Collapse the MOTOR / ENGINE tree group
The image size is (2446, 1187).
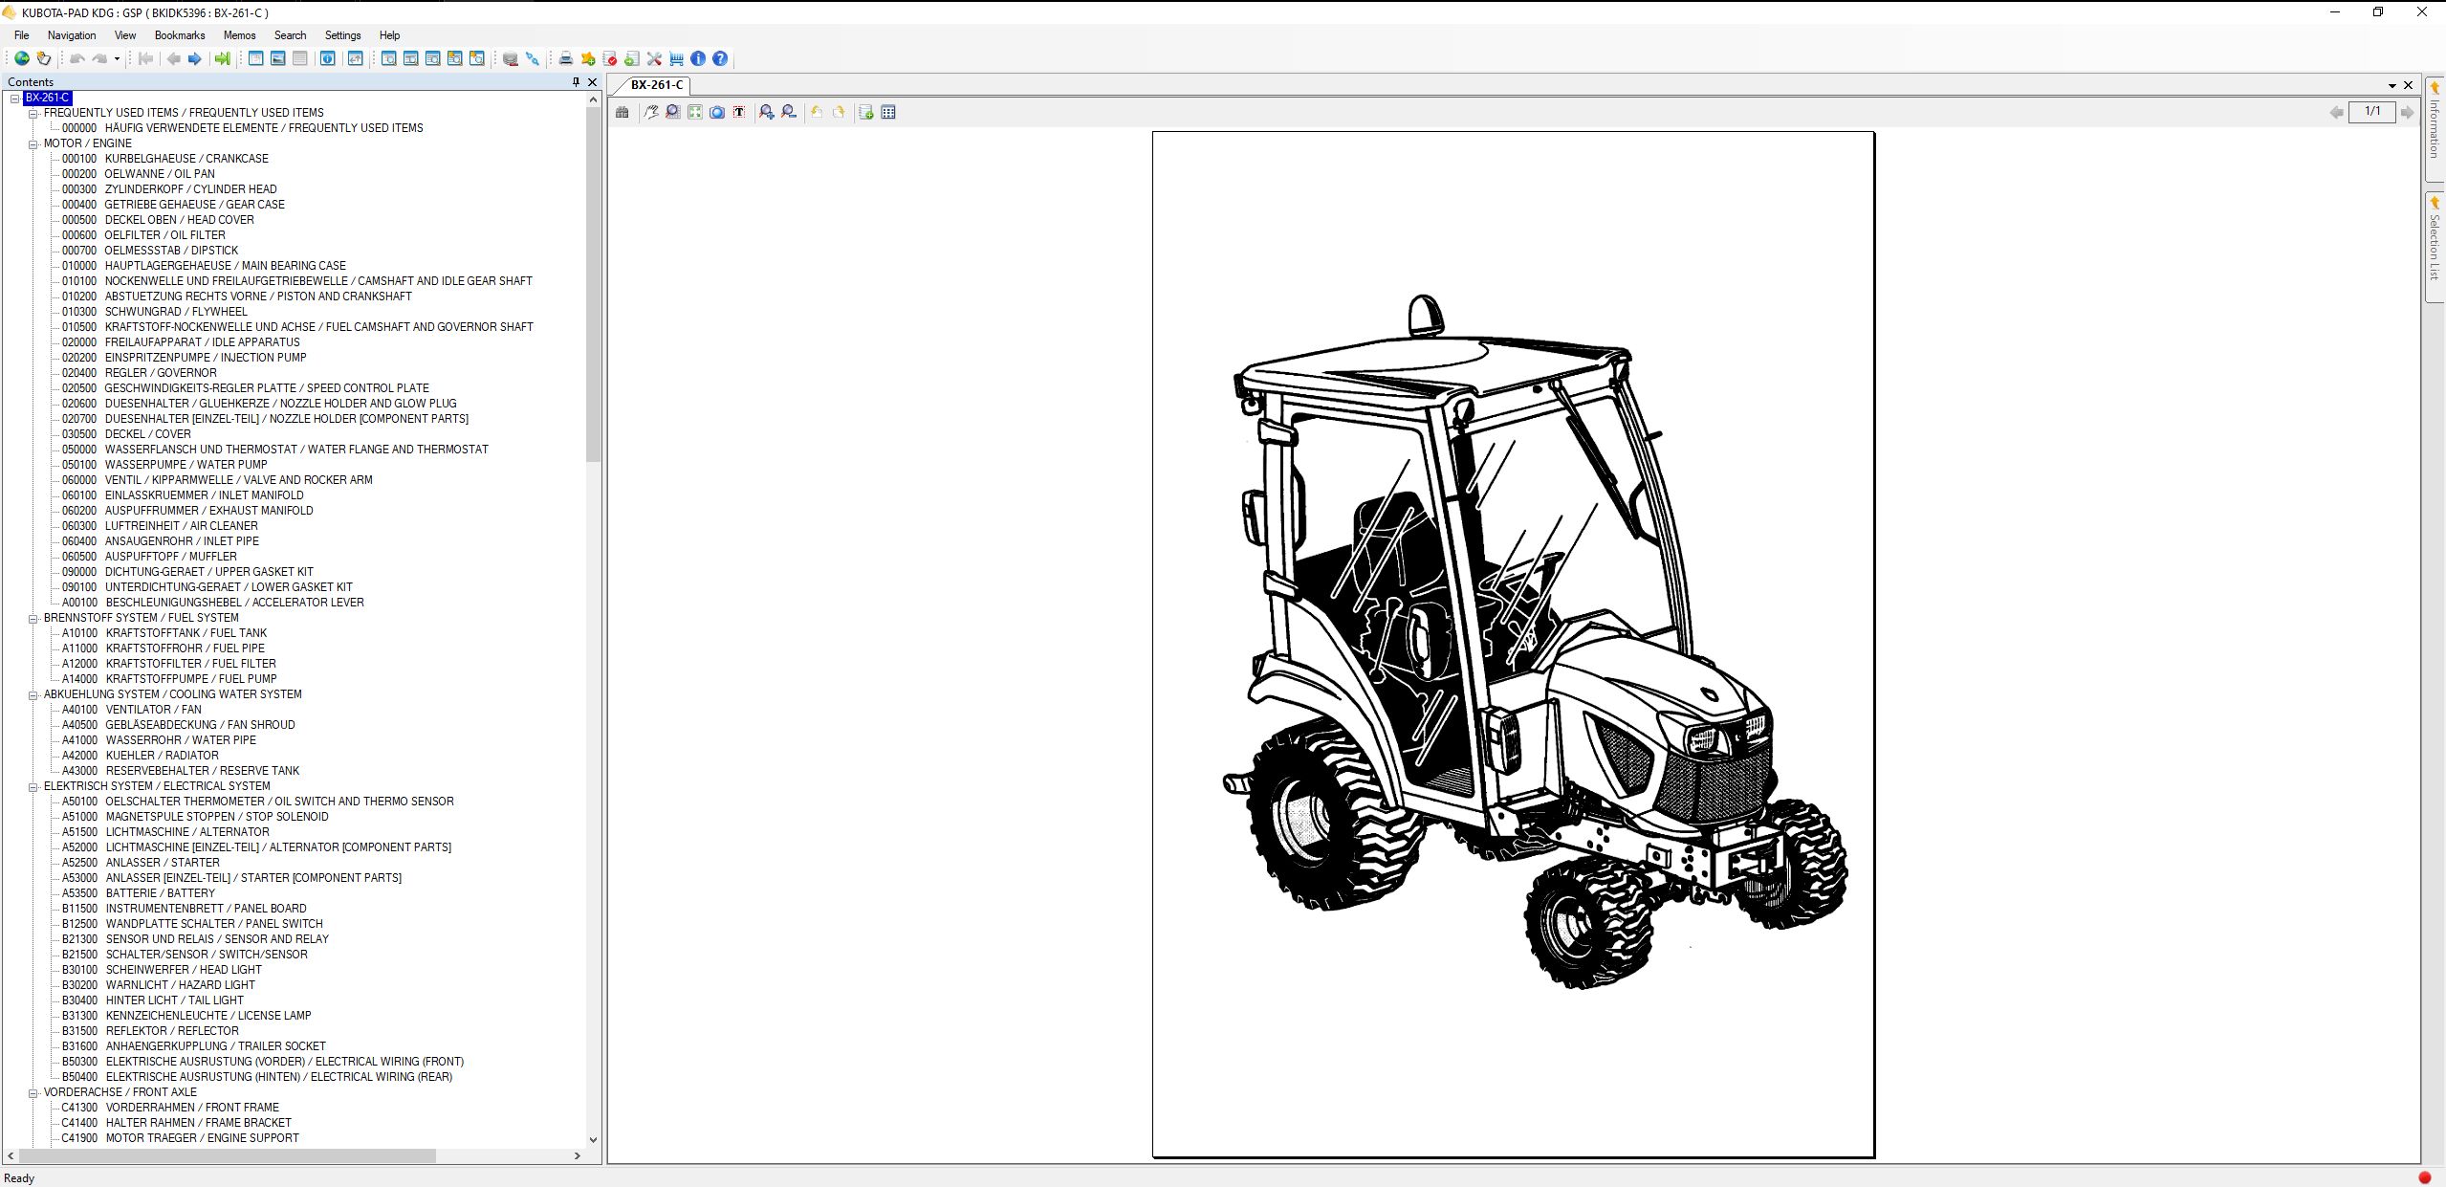click(x=33, y=143)
